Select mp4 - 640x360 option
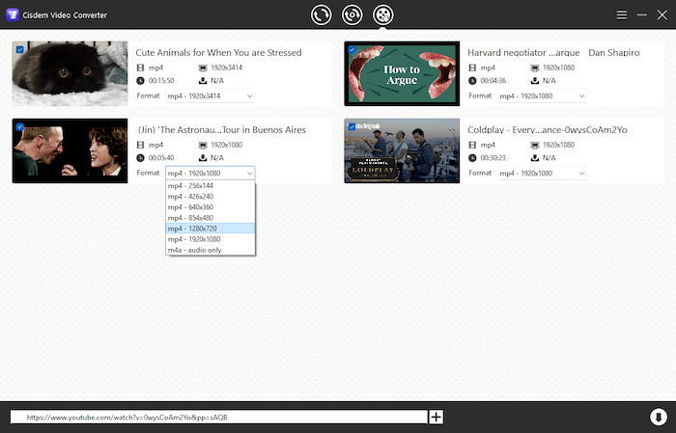The image size is (676, 433). [210, 207]
